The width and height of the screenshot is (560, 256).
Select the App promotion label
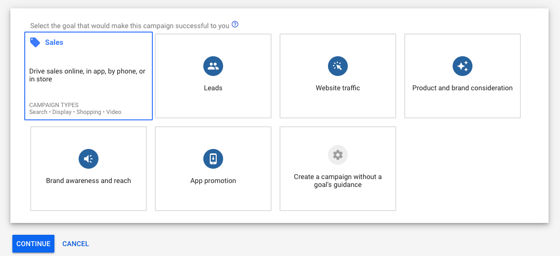point(213,181)
